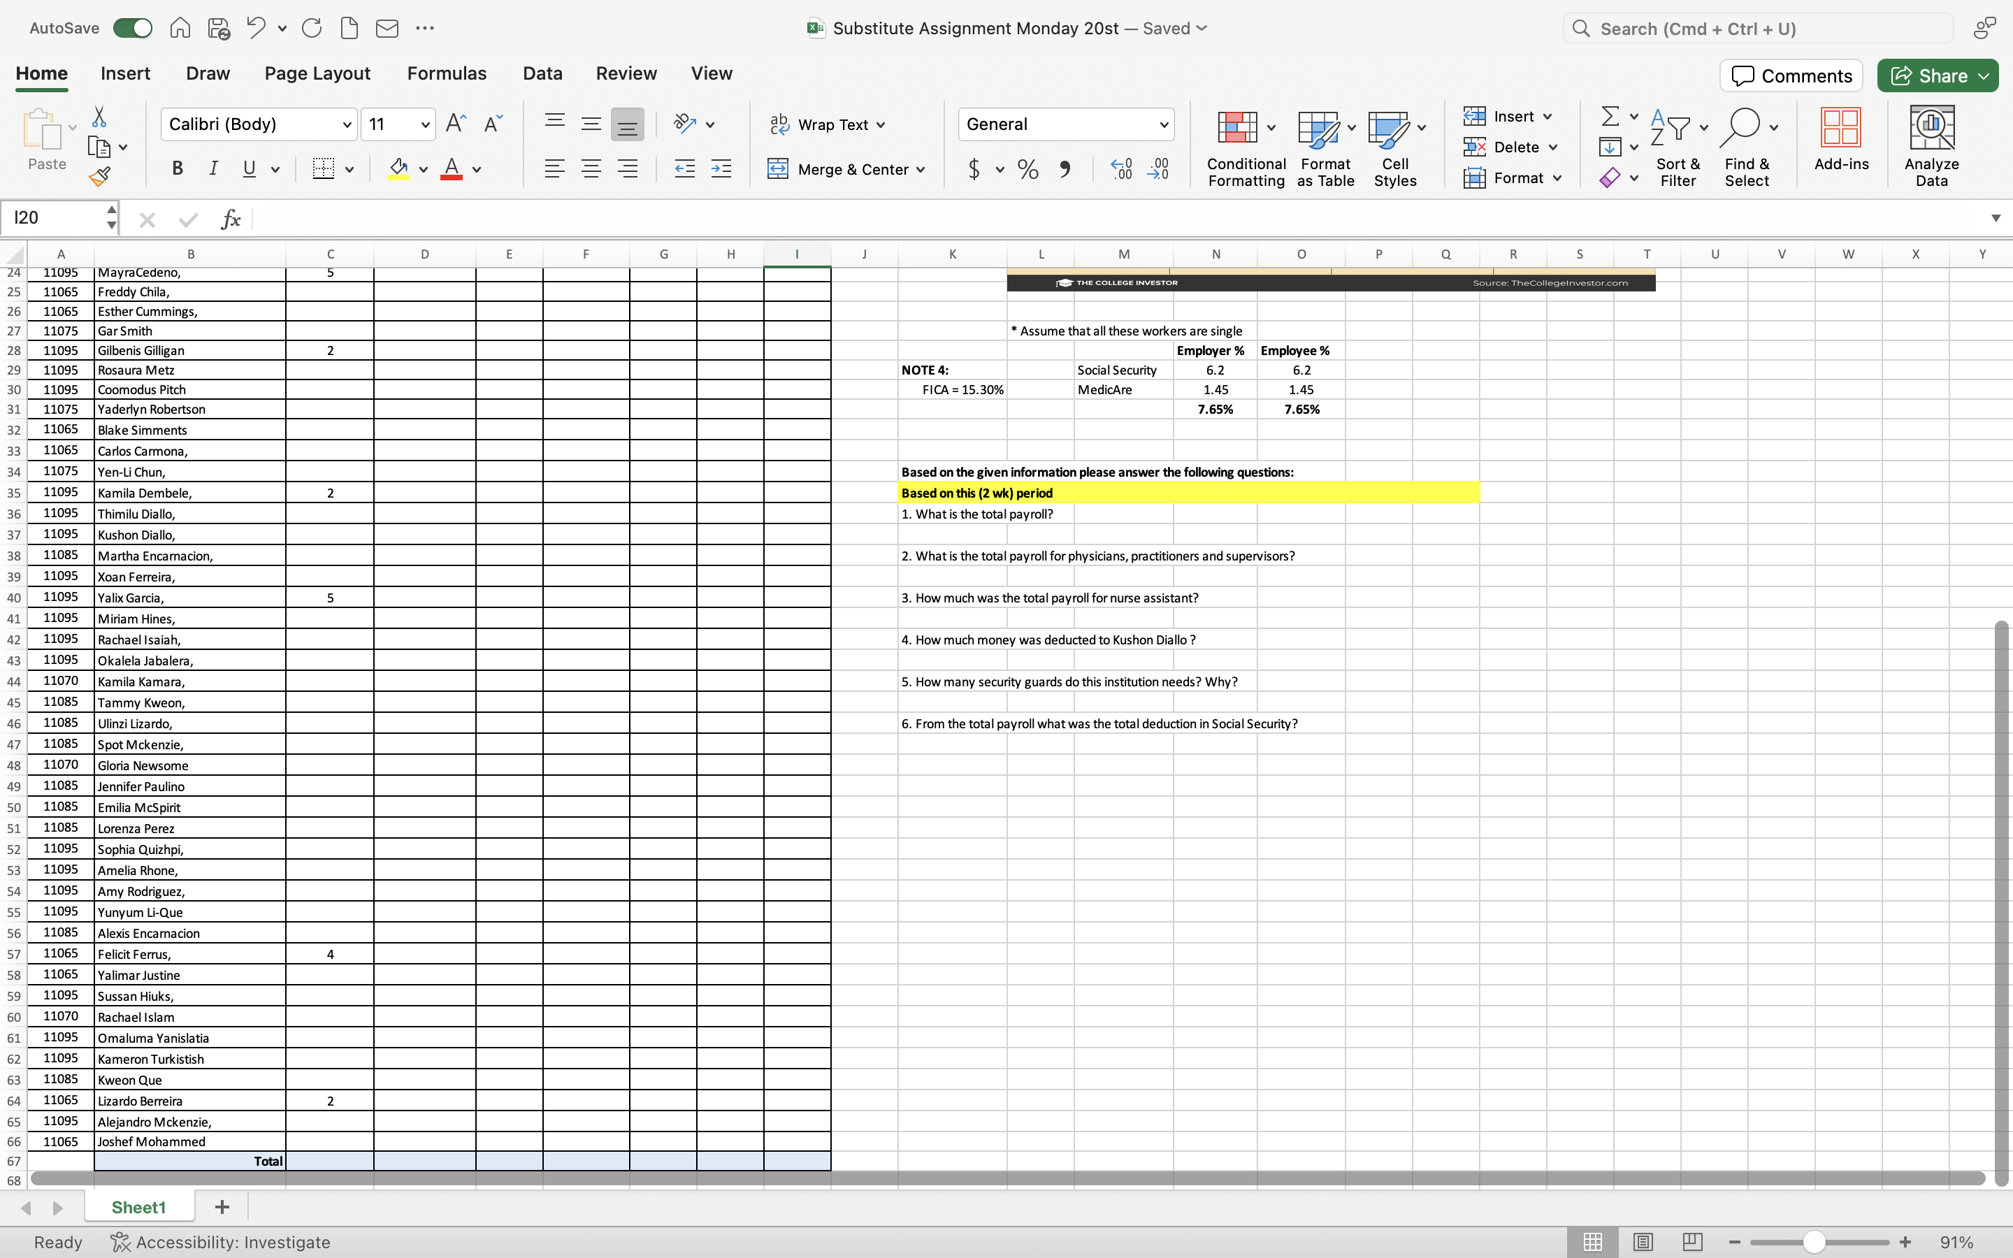Click the AutoSum sigma icon
The image size is (2013, 1258).
[1610, 115]
